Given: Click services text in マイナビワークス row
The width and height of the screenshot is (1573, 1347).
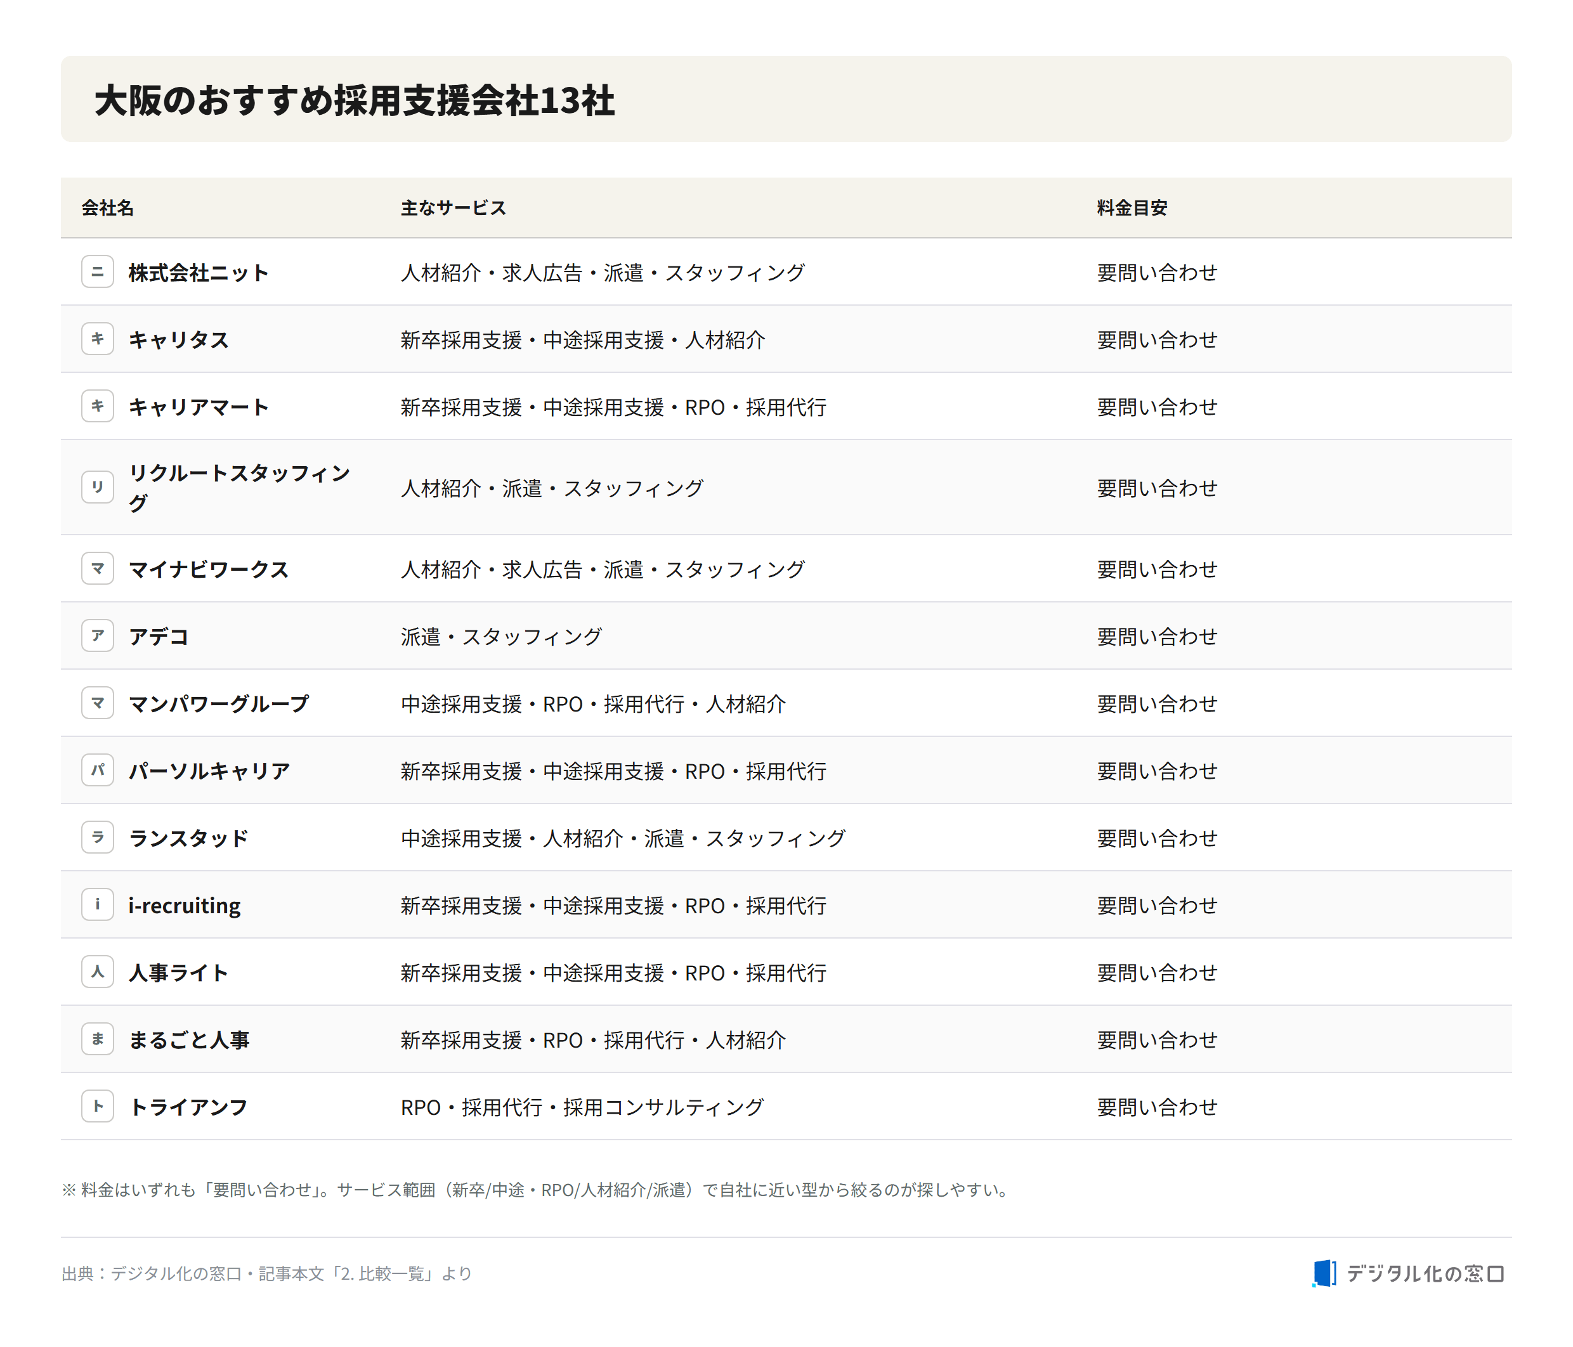Looking at the screenshot, I should coord(603,569).
